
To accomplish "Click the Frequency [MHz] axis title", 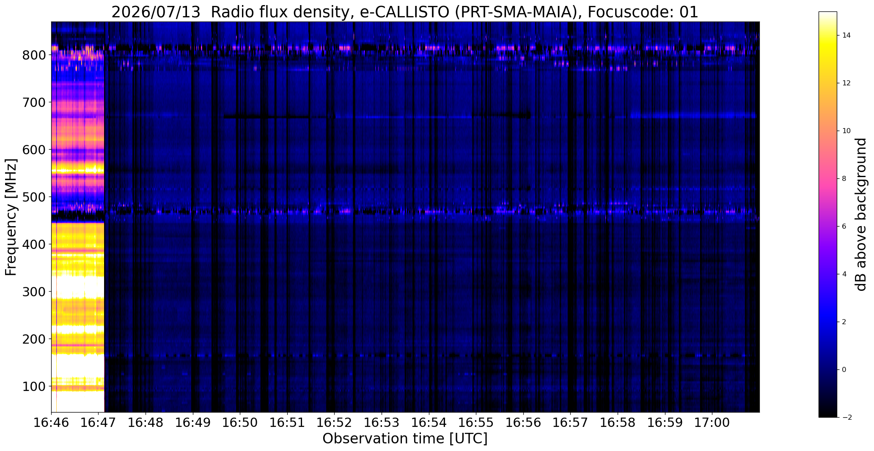I will pyautogui.click(x=11, y=217).
